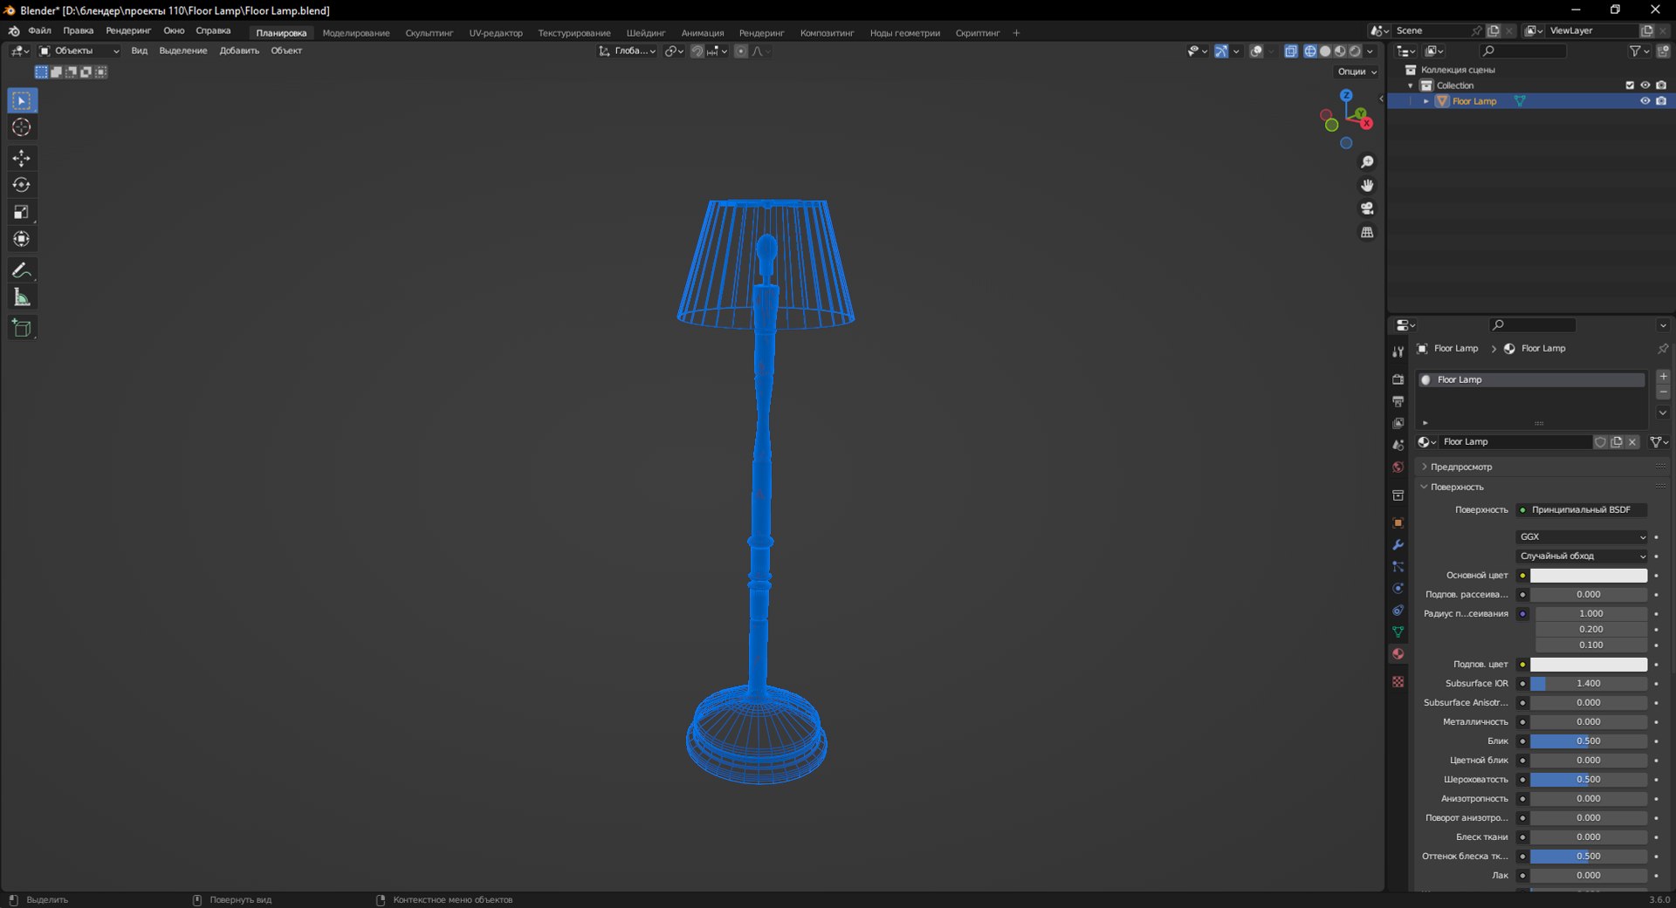Click Принципиальный BSDF surface shader button

(x=1582, y=509)
